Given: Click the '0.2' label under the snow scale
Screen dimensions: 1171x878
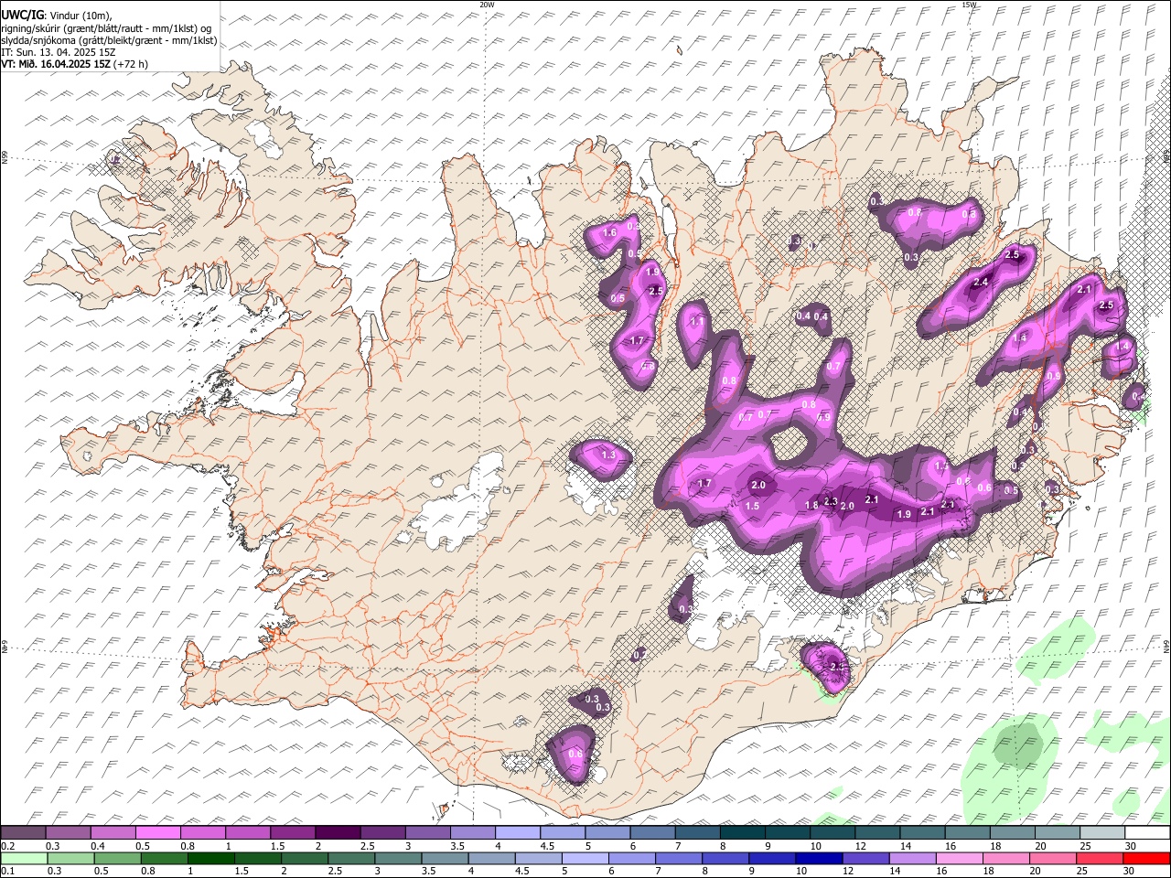Looking at the screenshot, I should 7,846.
